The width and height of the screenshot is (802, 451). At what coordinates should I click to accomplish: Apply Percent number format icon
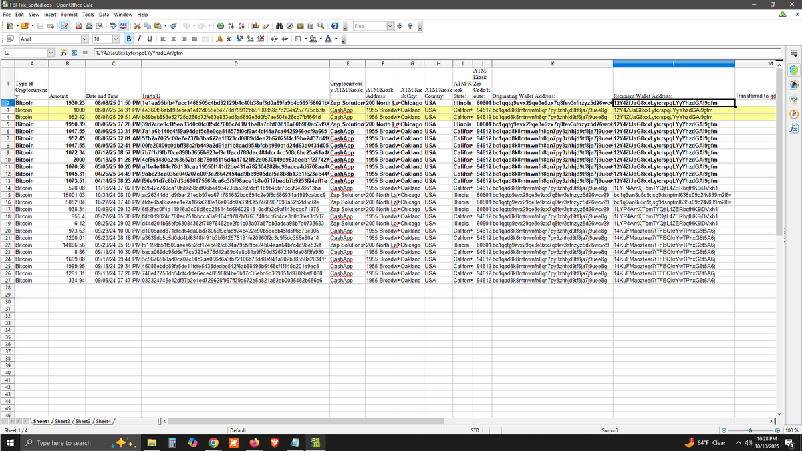coord(229,39)
